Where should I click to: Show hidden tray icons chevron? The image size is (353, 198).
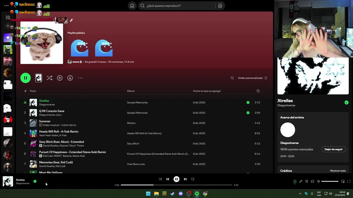300,194
